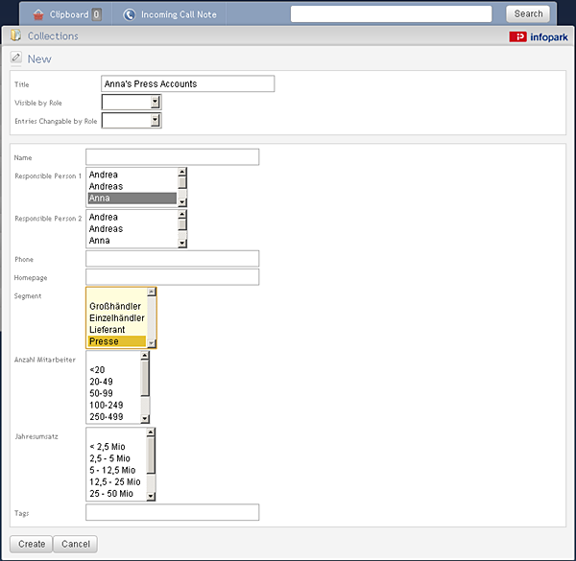The width and height of the screenshot is (576, 561).
Task: Click the Search button
Action: (x=528, y=14)
